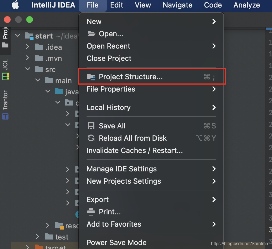Click the main folder icon
The width and height of the screenshot is (272, 249).
pyautogui.click(x=49, y=80)
